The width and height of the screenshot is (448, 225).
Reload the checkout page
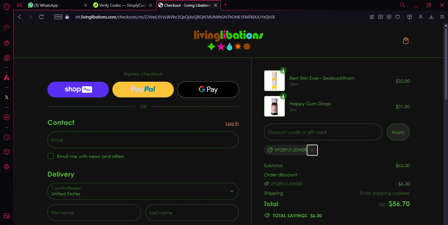point(42,17)
